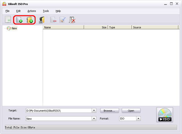Image resolution: width=182 pixels, height=134 pixels.
Task: Click the Open button next to Browse
Action: [131, 111]
